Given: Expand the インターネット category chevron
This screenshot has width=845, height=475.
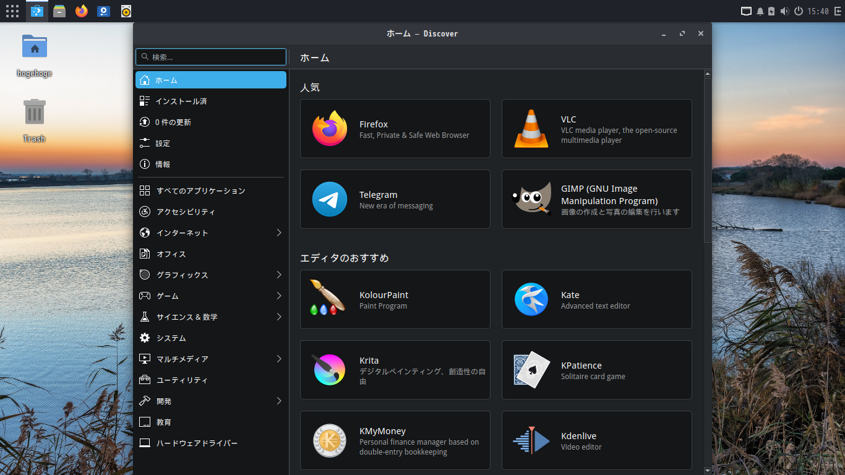Looking at the screenshot, I should 279,233.
